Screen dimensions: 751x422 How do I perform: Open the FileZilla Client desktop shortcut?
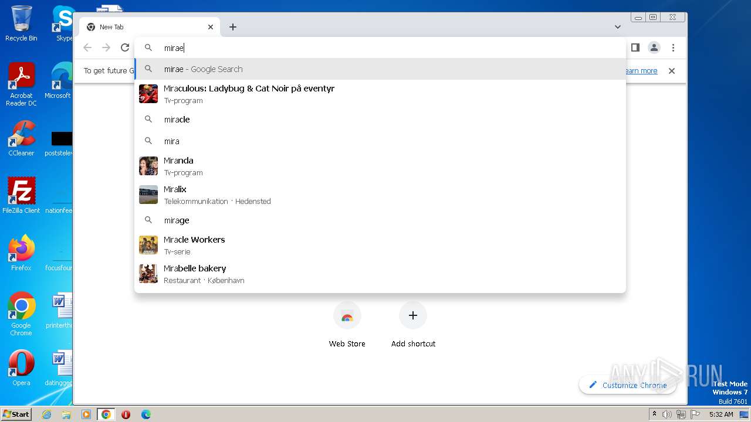pyautogui.click(x=21, y=195)
